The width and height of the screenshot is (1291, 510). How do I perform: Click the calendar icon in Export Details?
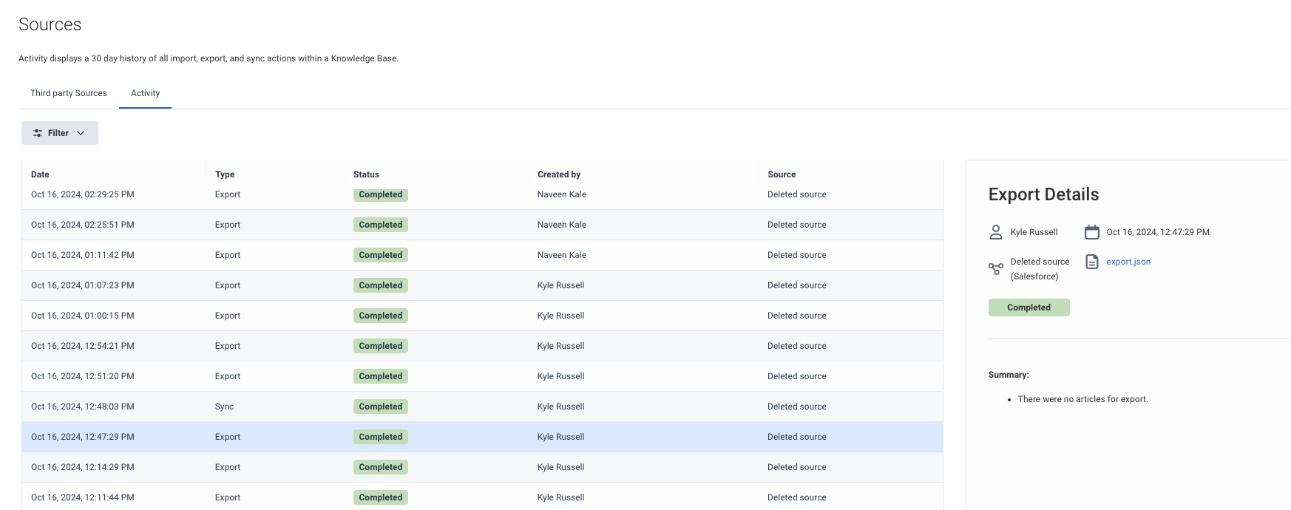coord(1091,232)
